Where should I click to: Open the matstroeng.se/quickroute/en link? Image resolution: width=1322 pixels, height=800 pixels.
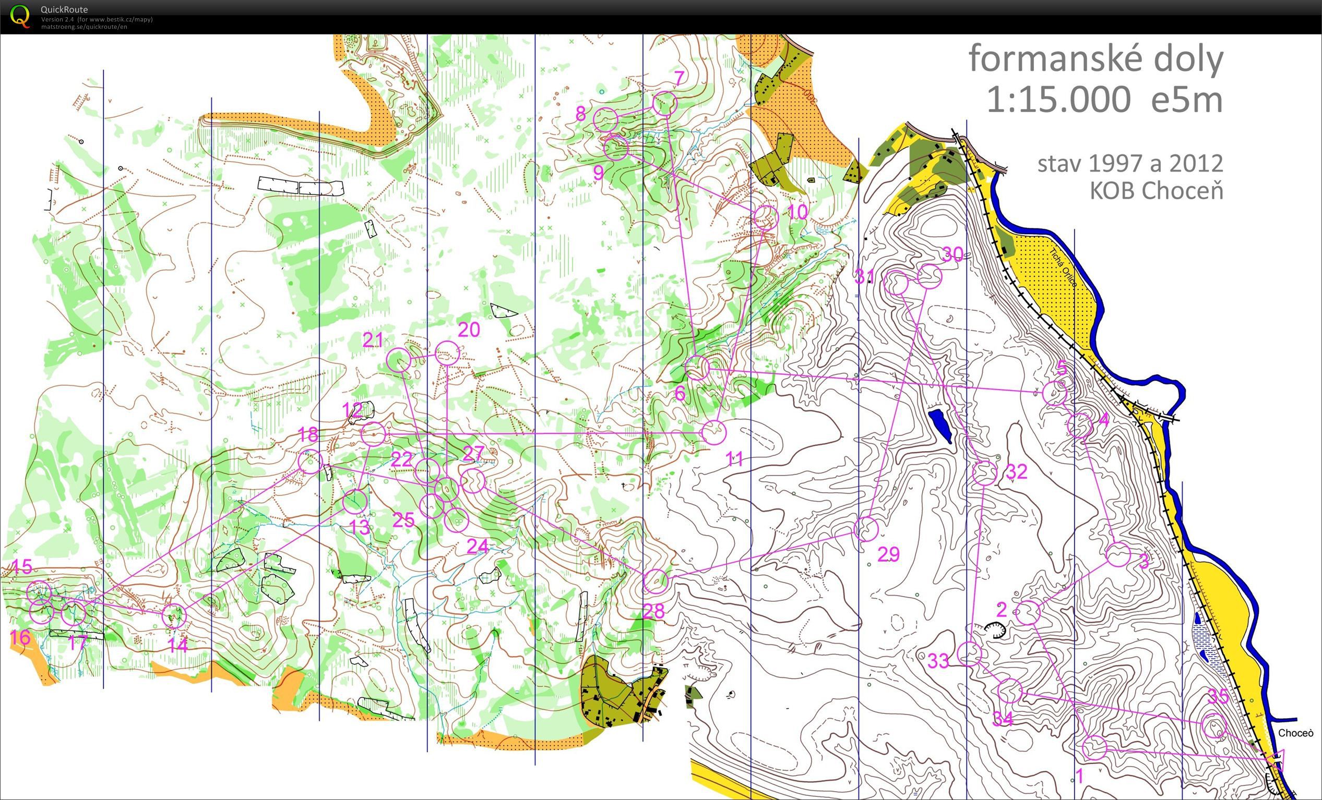pos(84,27)
